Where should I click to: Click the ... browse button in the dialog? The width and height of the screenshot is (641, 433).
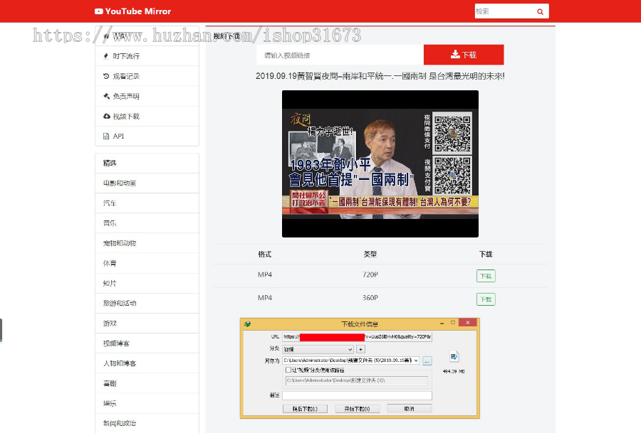427,360
